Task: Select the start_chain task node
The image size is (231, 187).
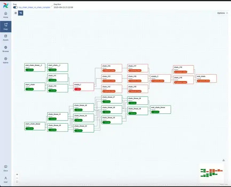Action: (35, 87)
